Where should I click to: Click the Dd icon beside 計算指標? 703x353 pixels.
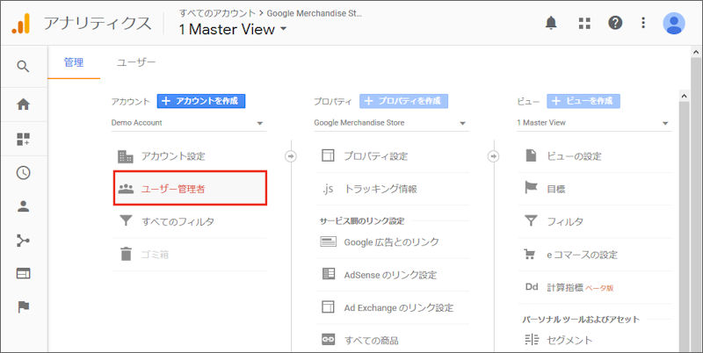click(x=532, y=286)
